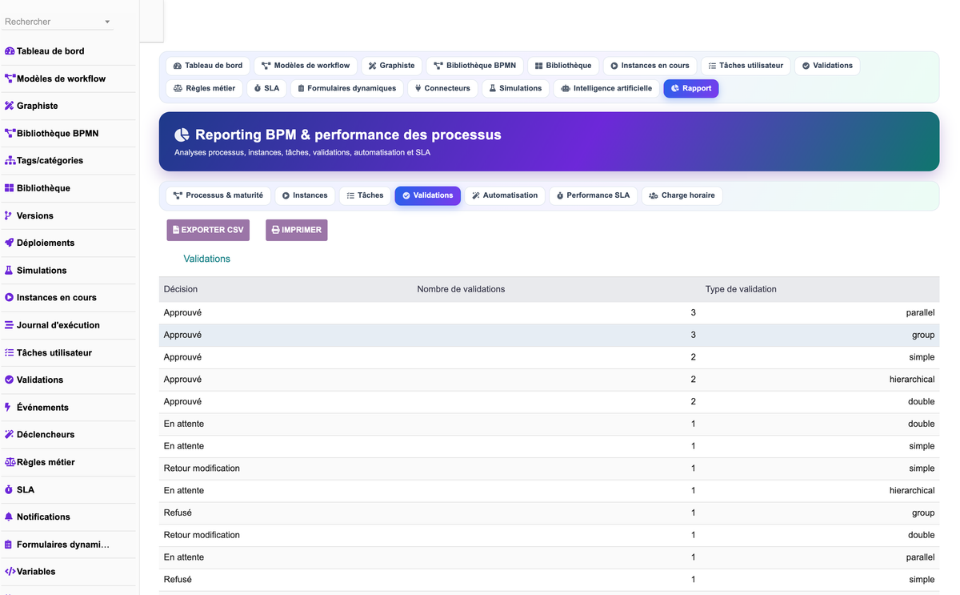Screen dimensions: 960x595
Task: Select the Bibliothèque top navigation pill
Action: click(x=563, y=66)
